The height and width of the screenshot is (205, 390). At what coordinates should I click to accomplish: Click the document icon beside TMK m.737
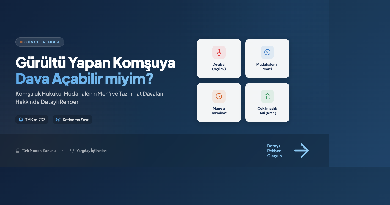point(21,120)
